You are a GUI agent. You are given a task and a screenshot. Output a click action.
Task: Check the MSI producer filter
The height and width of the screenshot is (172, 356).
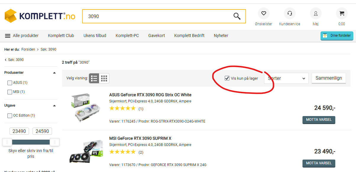[10, 92]
